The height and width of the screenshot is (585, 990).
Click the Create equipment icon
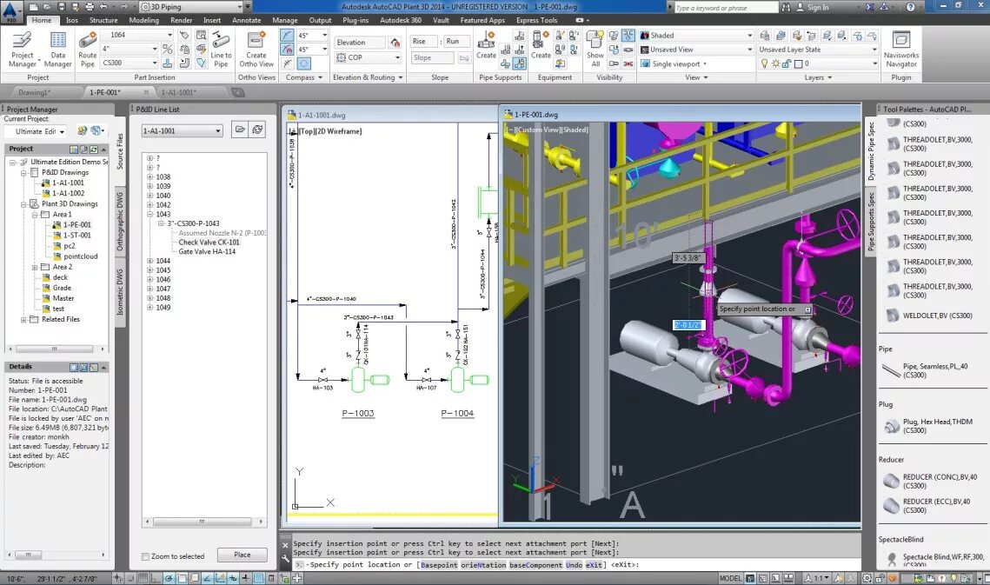point(541,45)
